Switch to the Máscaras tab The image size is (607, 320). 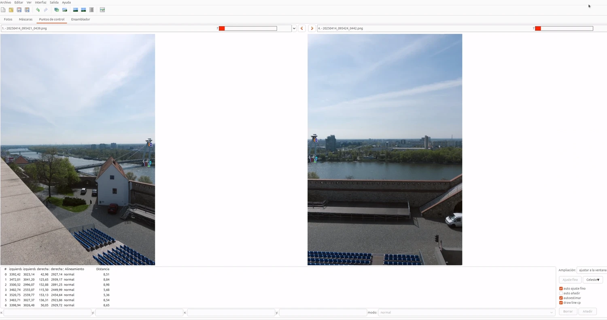[25, 19]
